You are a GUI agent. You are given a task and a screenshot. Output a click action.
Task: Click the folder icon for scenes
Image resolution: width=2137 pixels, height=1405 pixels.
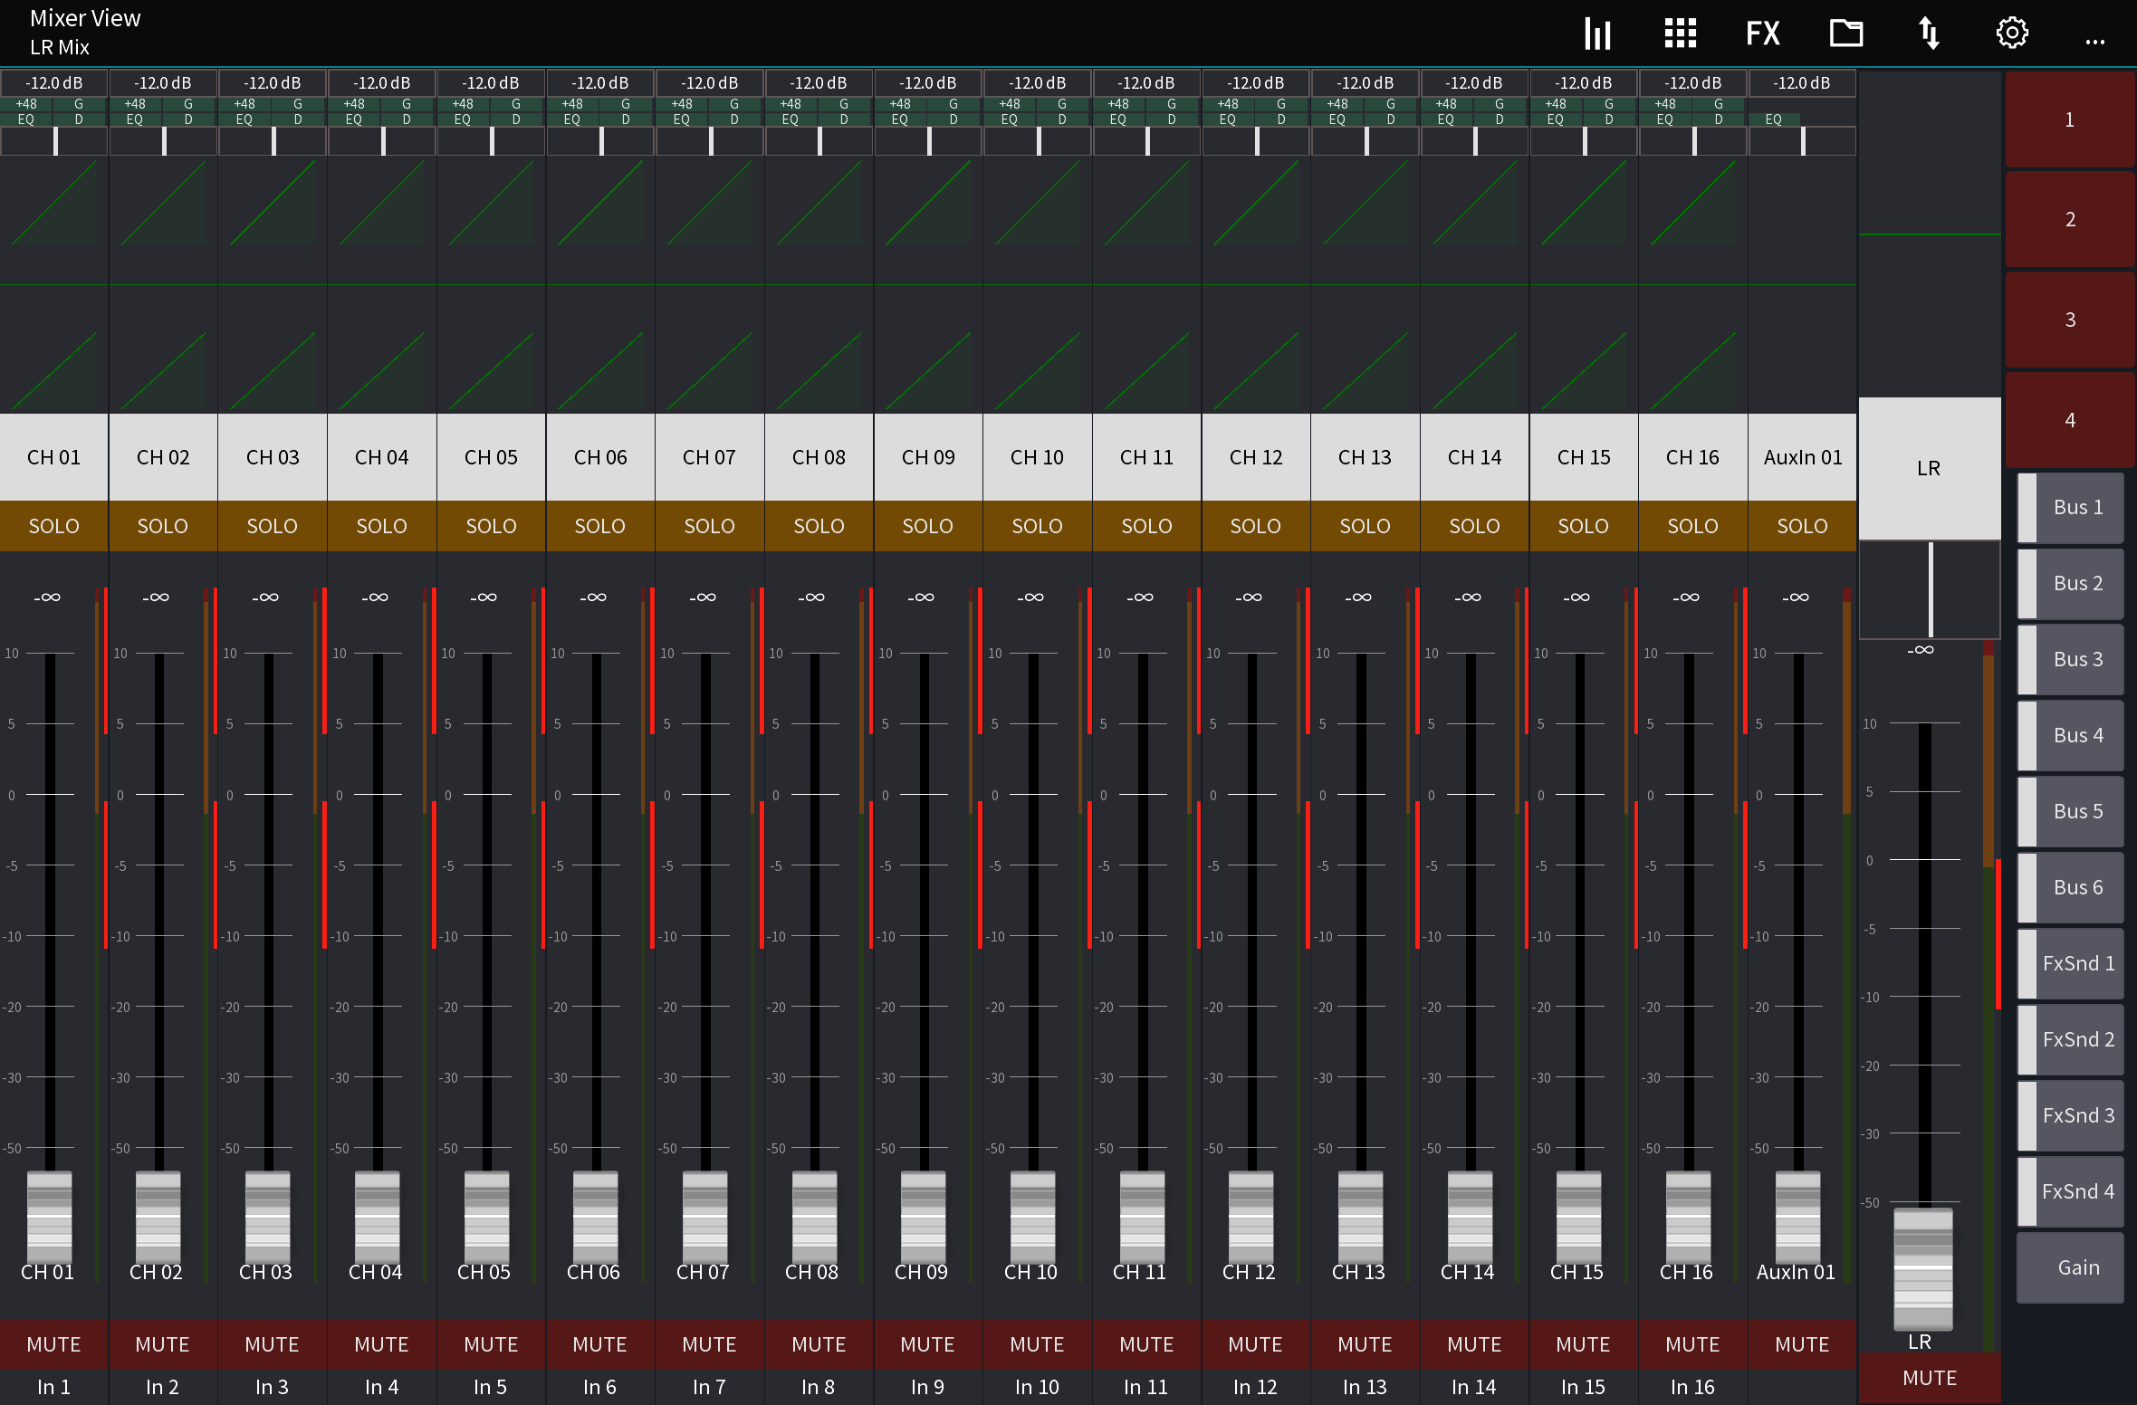1845,33
